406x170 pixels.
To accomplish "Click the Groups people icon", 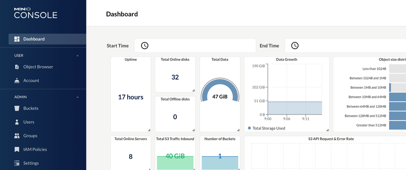I will click(17, 136).
